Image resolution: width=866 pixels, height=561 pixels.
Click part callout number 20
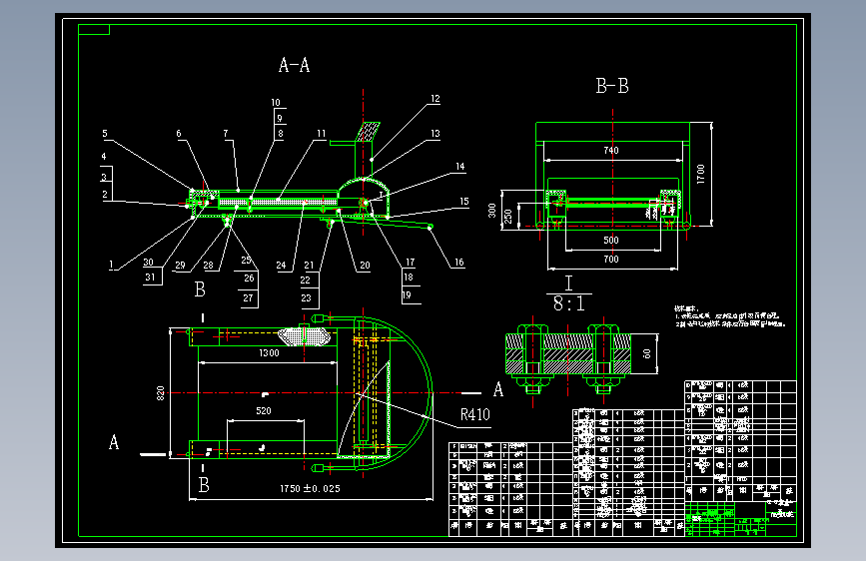pyautogui.click(x=365, y=266)
